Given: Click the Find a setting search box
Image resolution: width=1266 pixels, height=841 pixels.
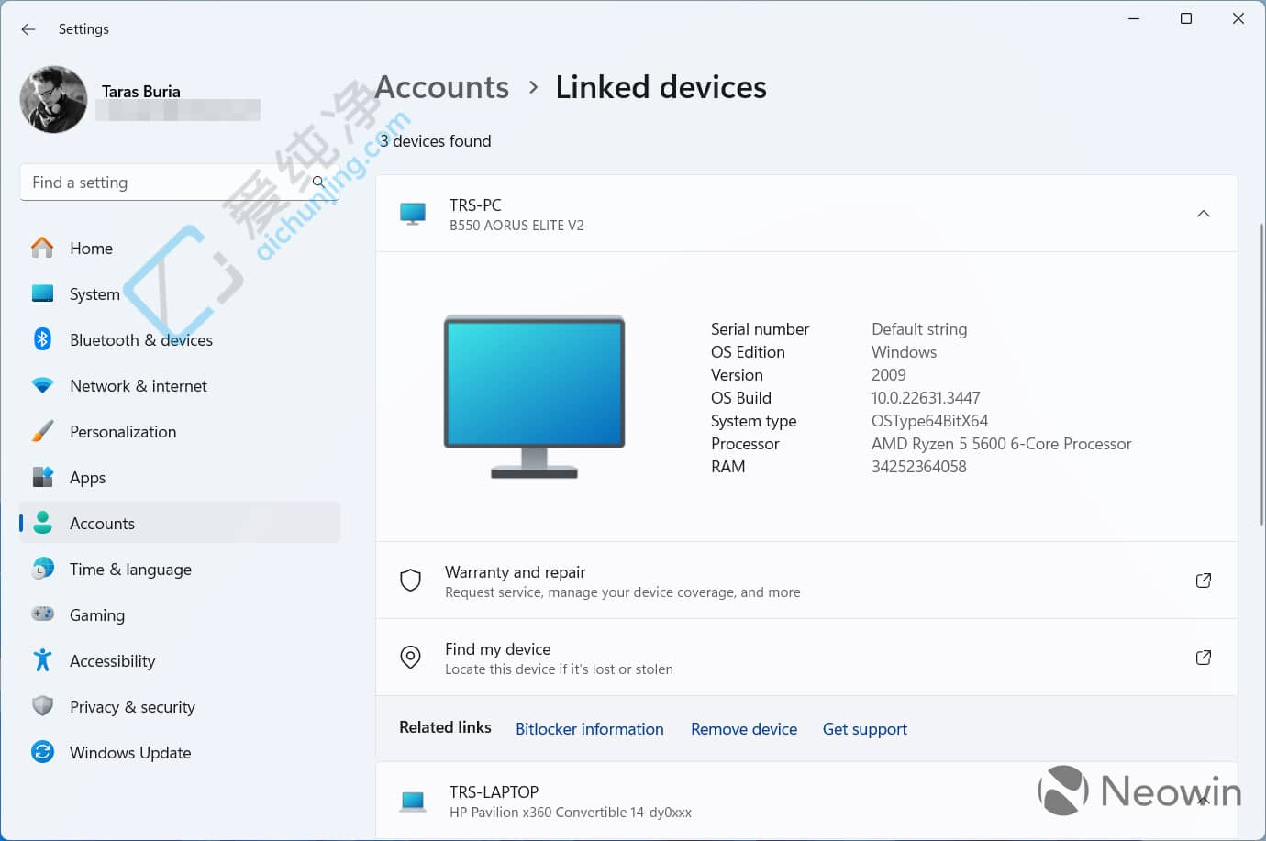Looking at the screenshot, I should point(165,183).
